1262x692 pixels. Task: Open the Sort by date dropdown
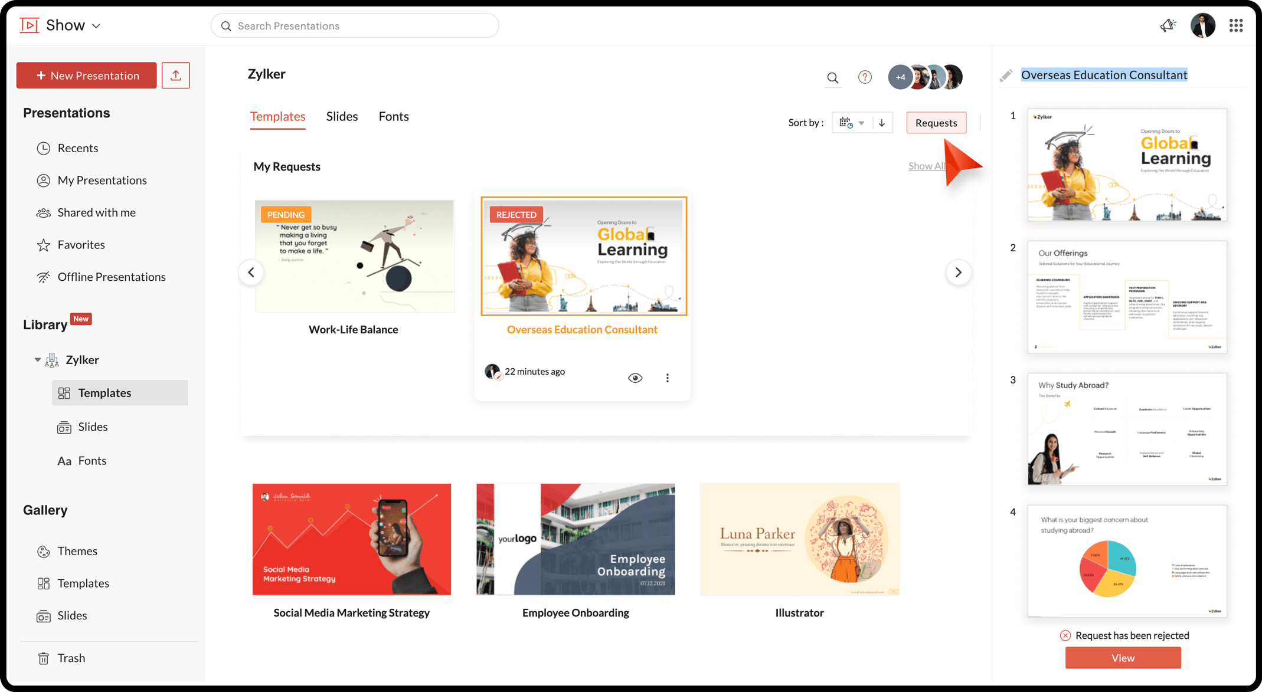[x=852, y=123]
